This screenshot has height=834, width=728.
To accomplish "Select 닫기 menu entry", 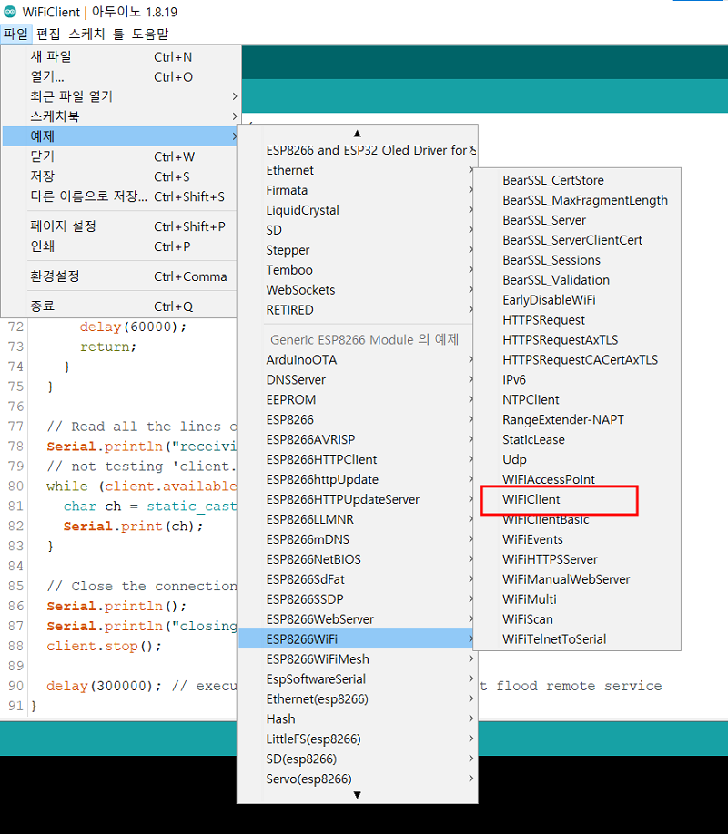I will click(x=120, y=157).
